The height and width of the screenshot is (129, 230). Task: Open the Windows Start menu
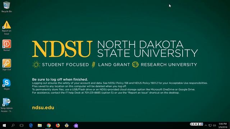pos(4,125)
